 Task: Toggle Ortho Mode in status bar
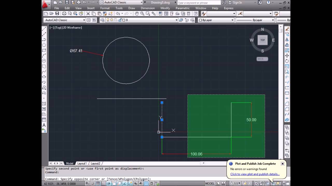[103, 183]
